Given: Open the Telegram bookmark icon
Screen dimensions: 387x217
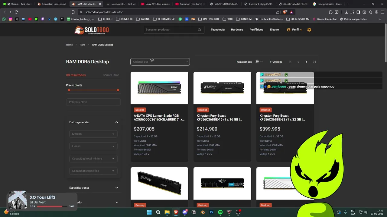Looking at the screenshot, I should [56, 19].
